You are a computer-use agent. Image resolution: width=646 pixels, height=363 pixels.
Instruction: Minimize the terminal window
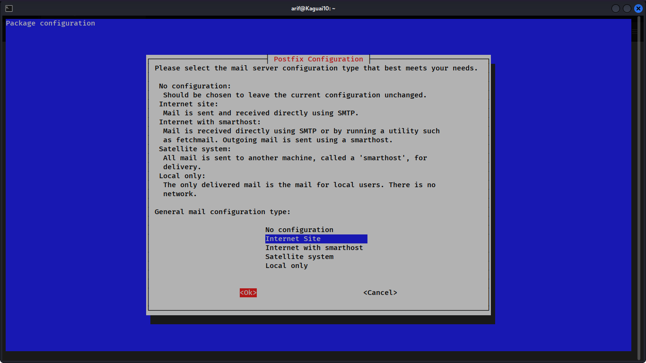click(616, 9)
